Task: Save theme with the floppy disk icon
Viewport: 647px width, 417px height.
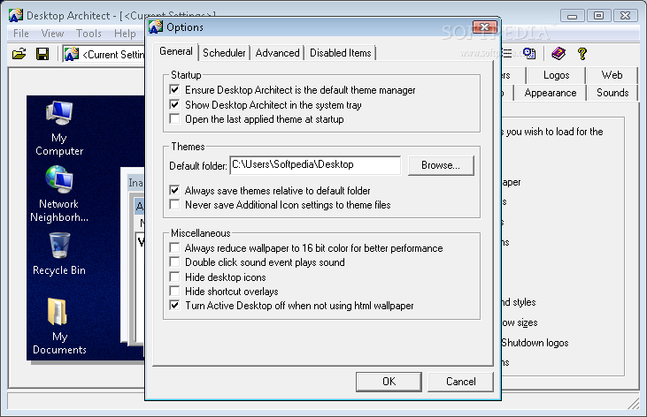Action: pos(42,54)
